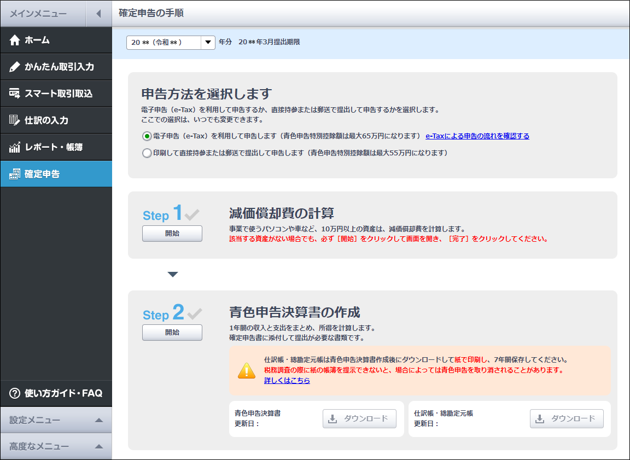This screenshot has width=630, height=460.
Task: Open ホーム in the main menu
Action: tap(56, 40)
